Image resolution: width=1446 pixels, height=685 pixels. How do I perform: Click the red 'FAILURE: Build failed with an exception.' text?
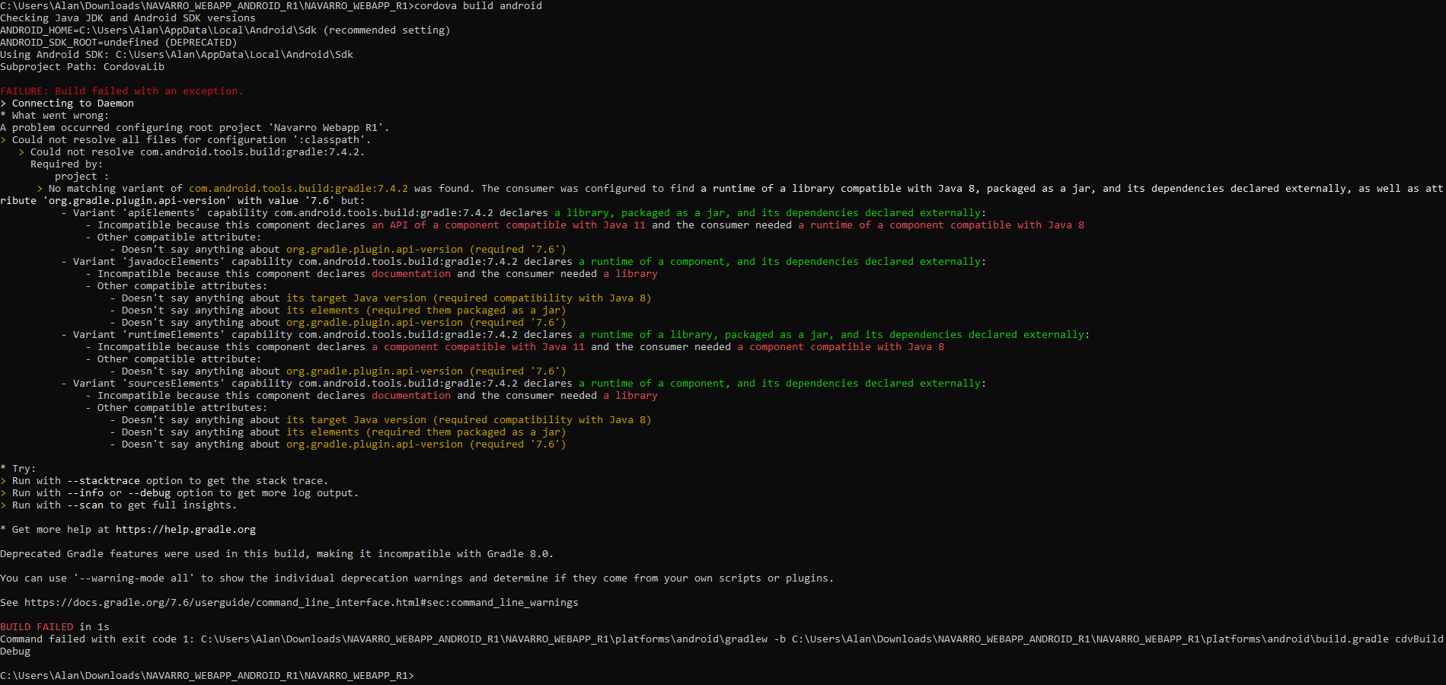[122, 91]
